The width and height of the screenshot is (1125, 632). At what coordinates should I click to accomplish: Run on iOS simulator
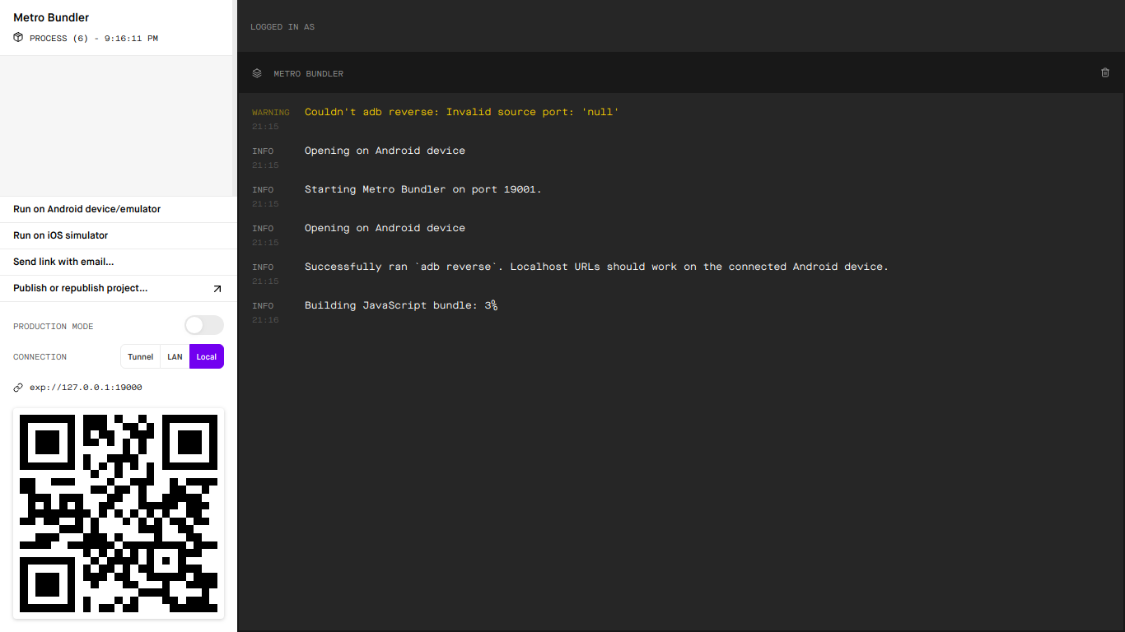[61, 235]
